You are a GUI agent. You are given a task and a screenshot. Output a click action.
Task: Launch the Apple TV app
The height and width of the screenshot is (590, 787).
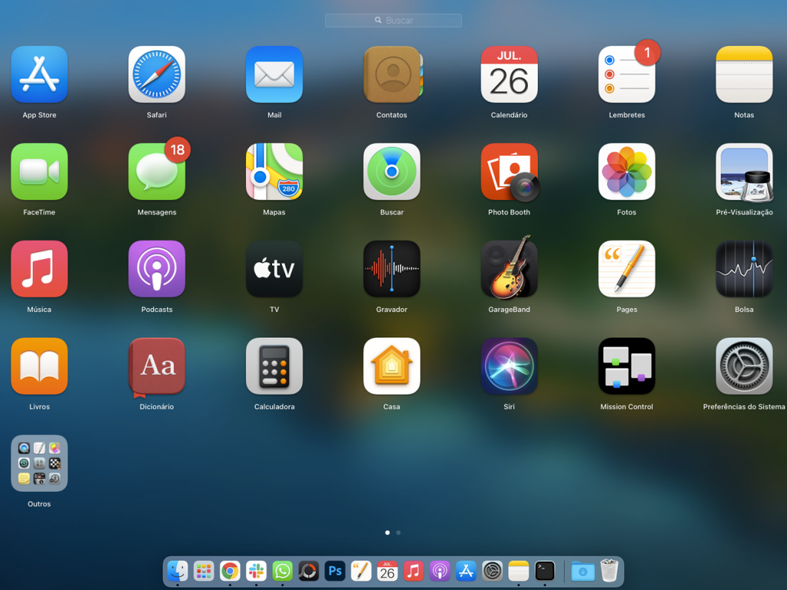click(274, 269)
